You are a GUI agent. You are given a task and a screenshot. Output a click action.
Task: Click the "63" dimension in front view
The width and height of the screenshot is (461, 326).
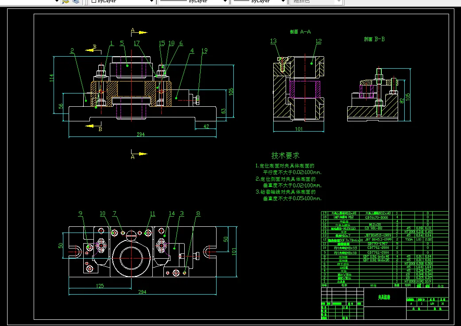[x=224, y=111]
